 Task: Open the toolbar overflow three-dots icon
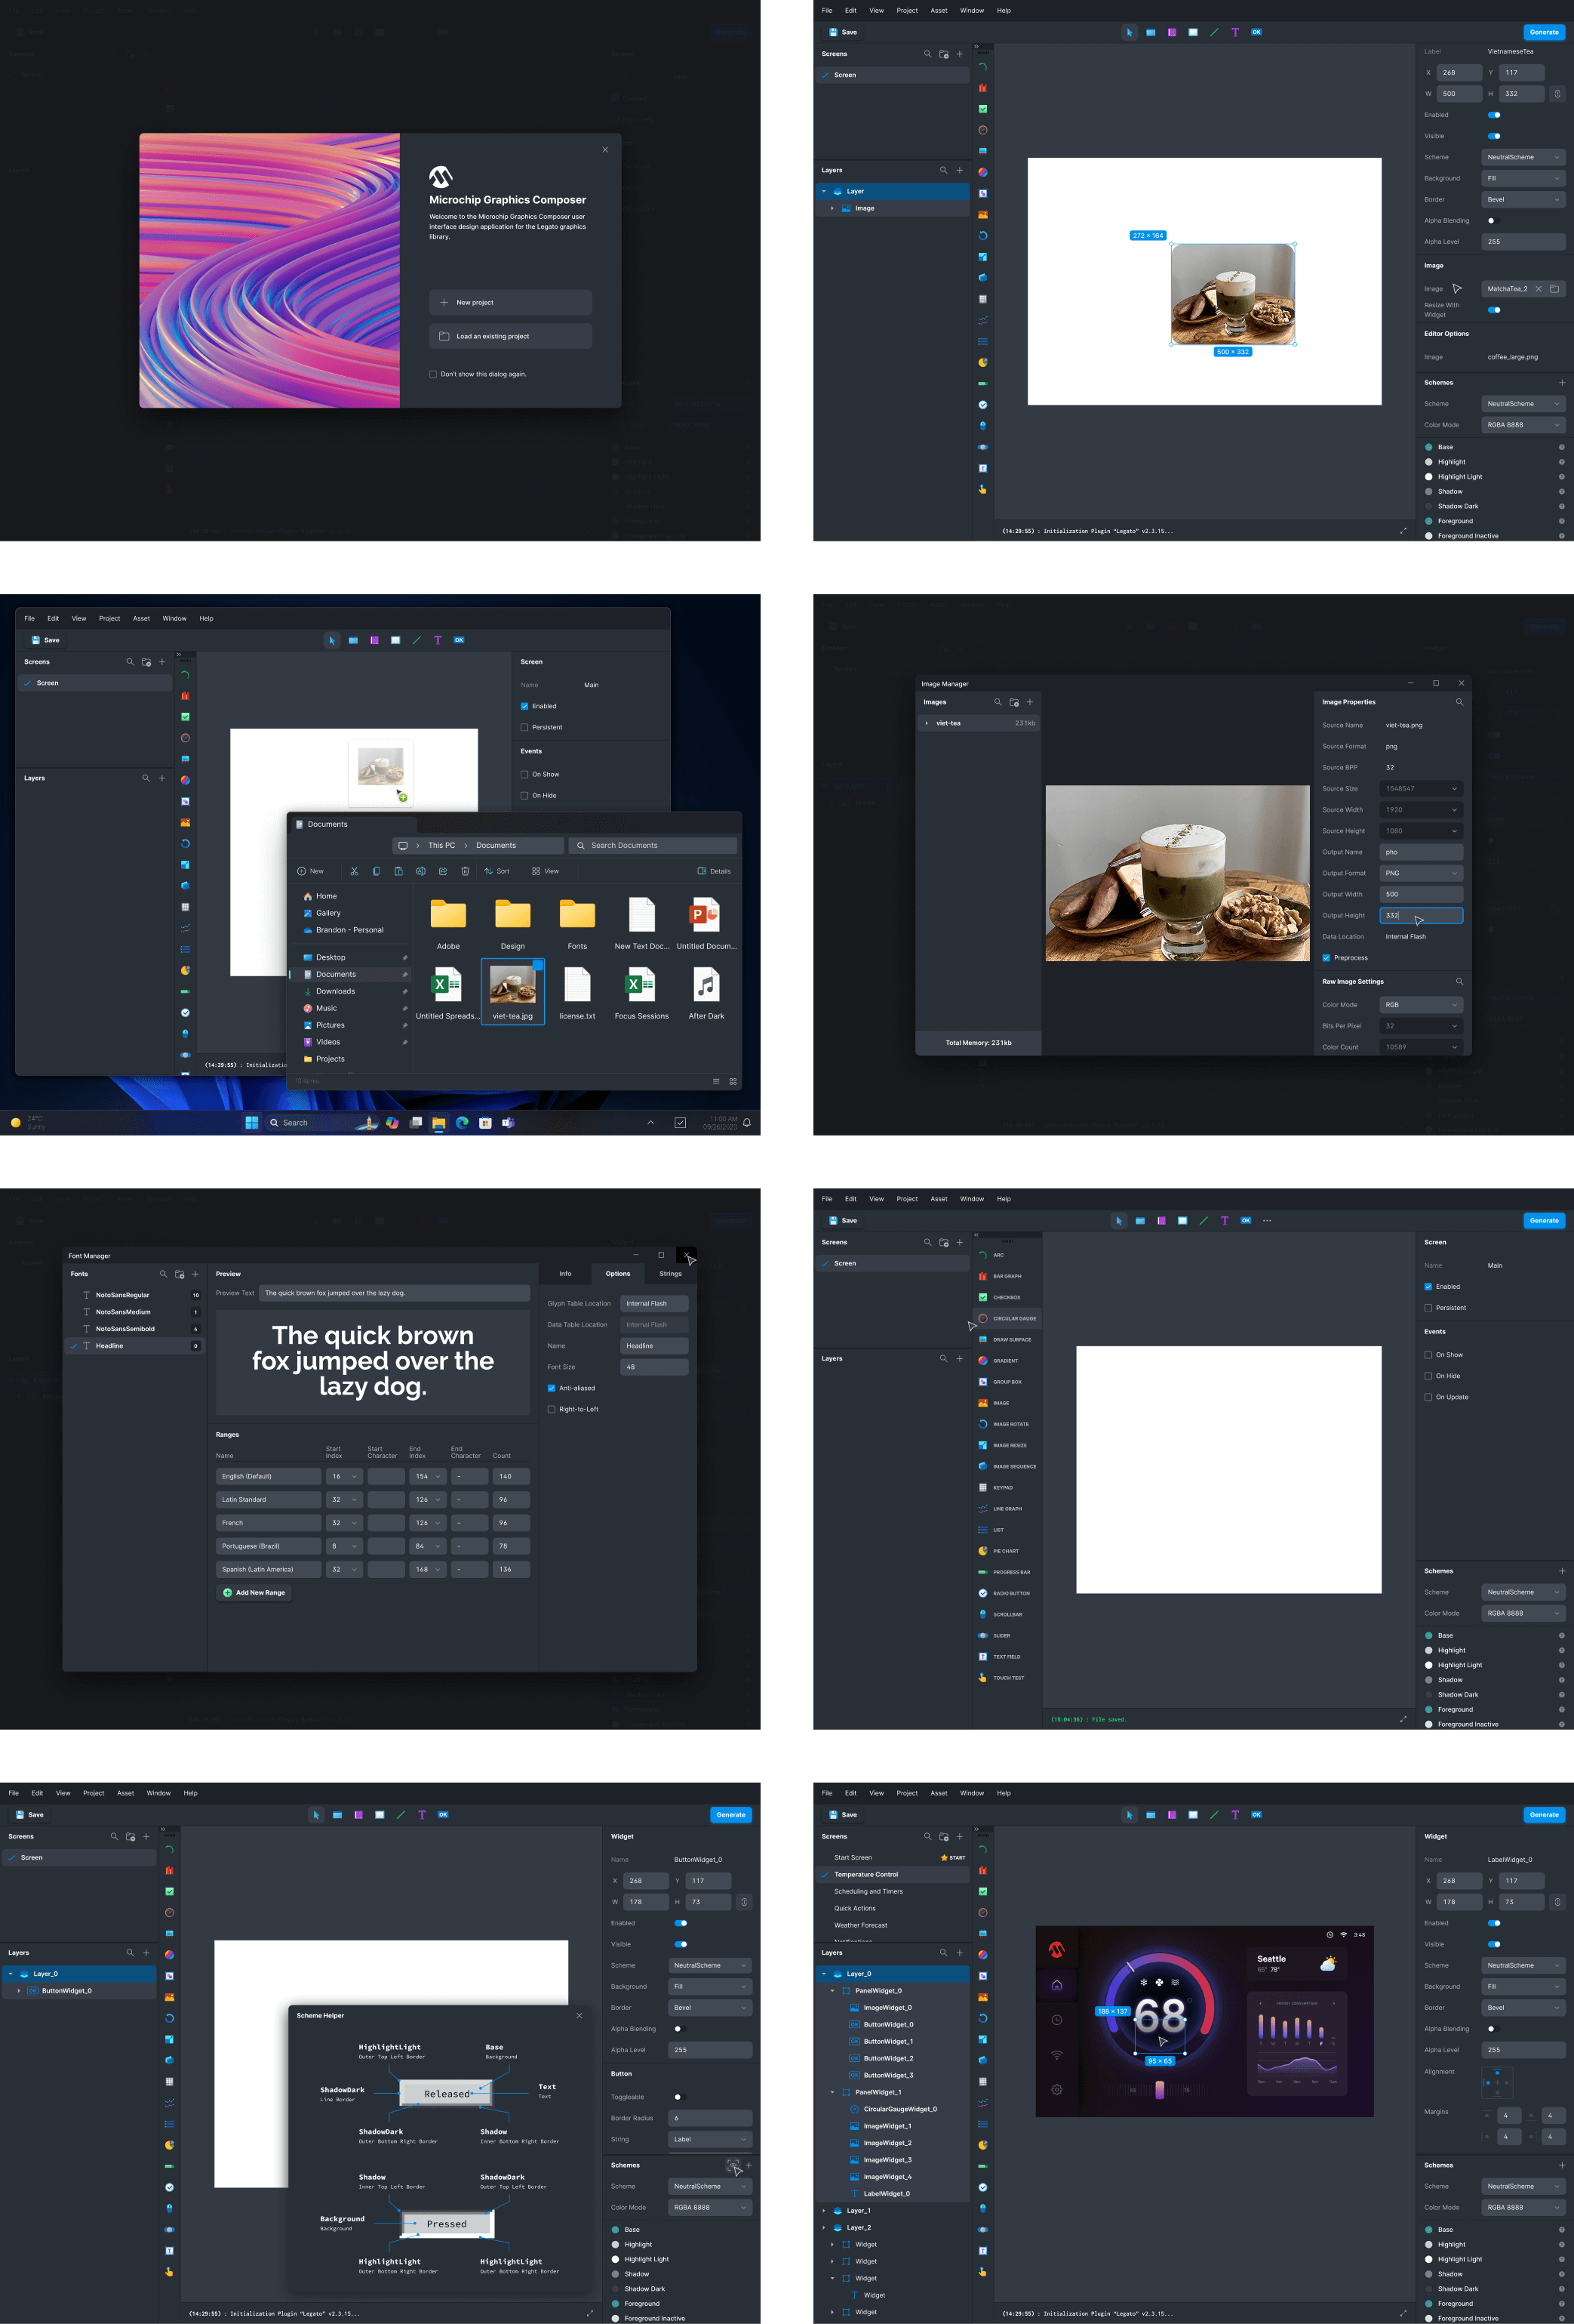(x=1267, y=1220)
